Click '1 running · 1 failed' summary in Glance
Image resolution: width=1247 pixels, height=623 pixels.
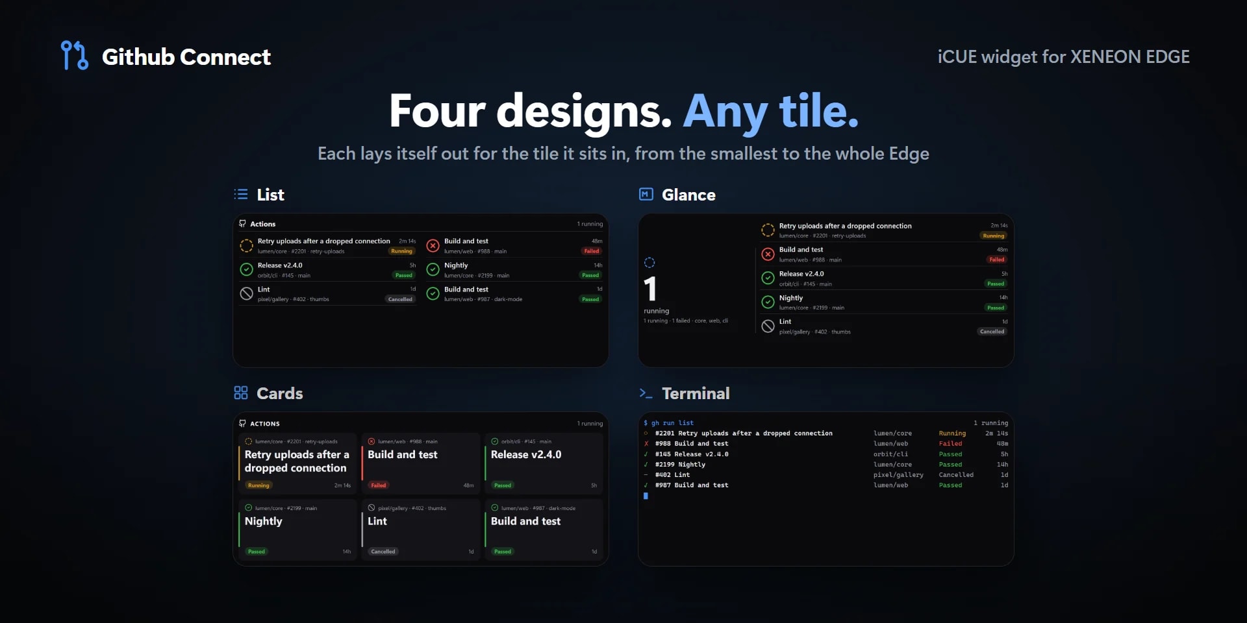coord(686,321)
